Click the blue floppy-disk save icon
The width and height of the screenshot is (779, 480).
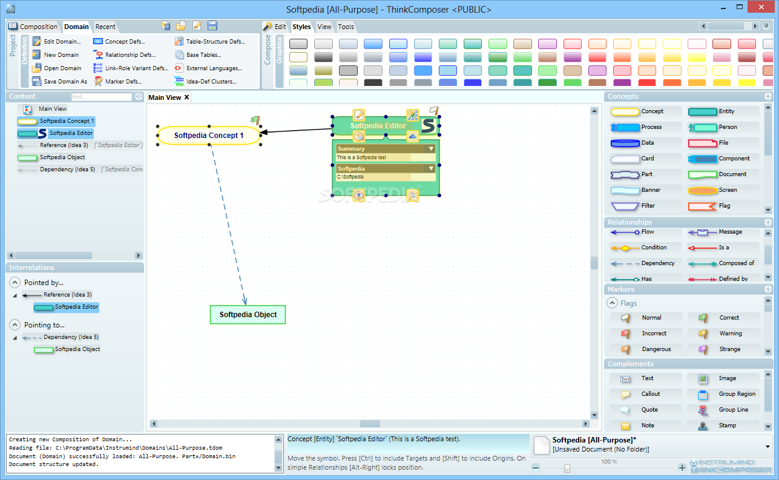[212, 25]
